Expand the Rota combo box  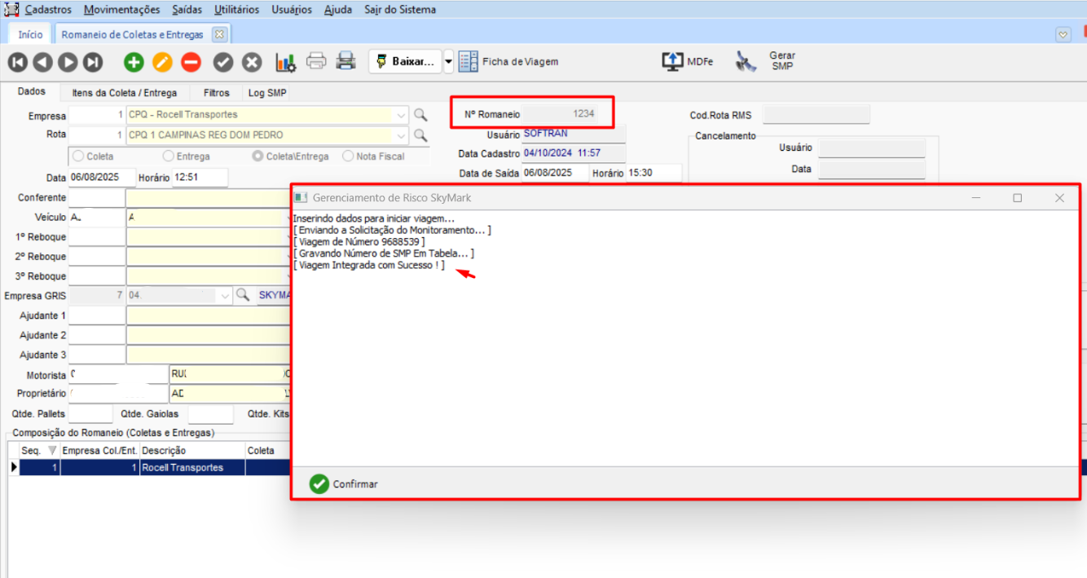coord(401,135)
